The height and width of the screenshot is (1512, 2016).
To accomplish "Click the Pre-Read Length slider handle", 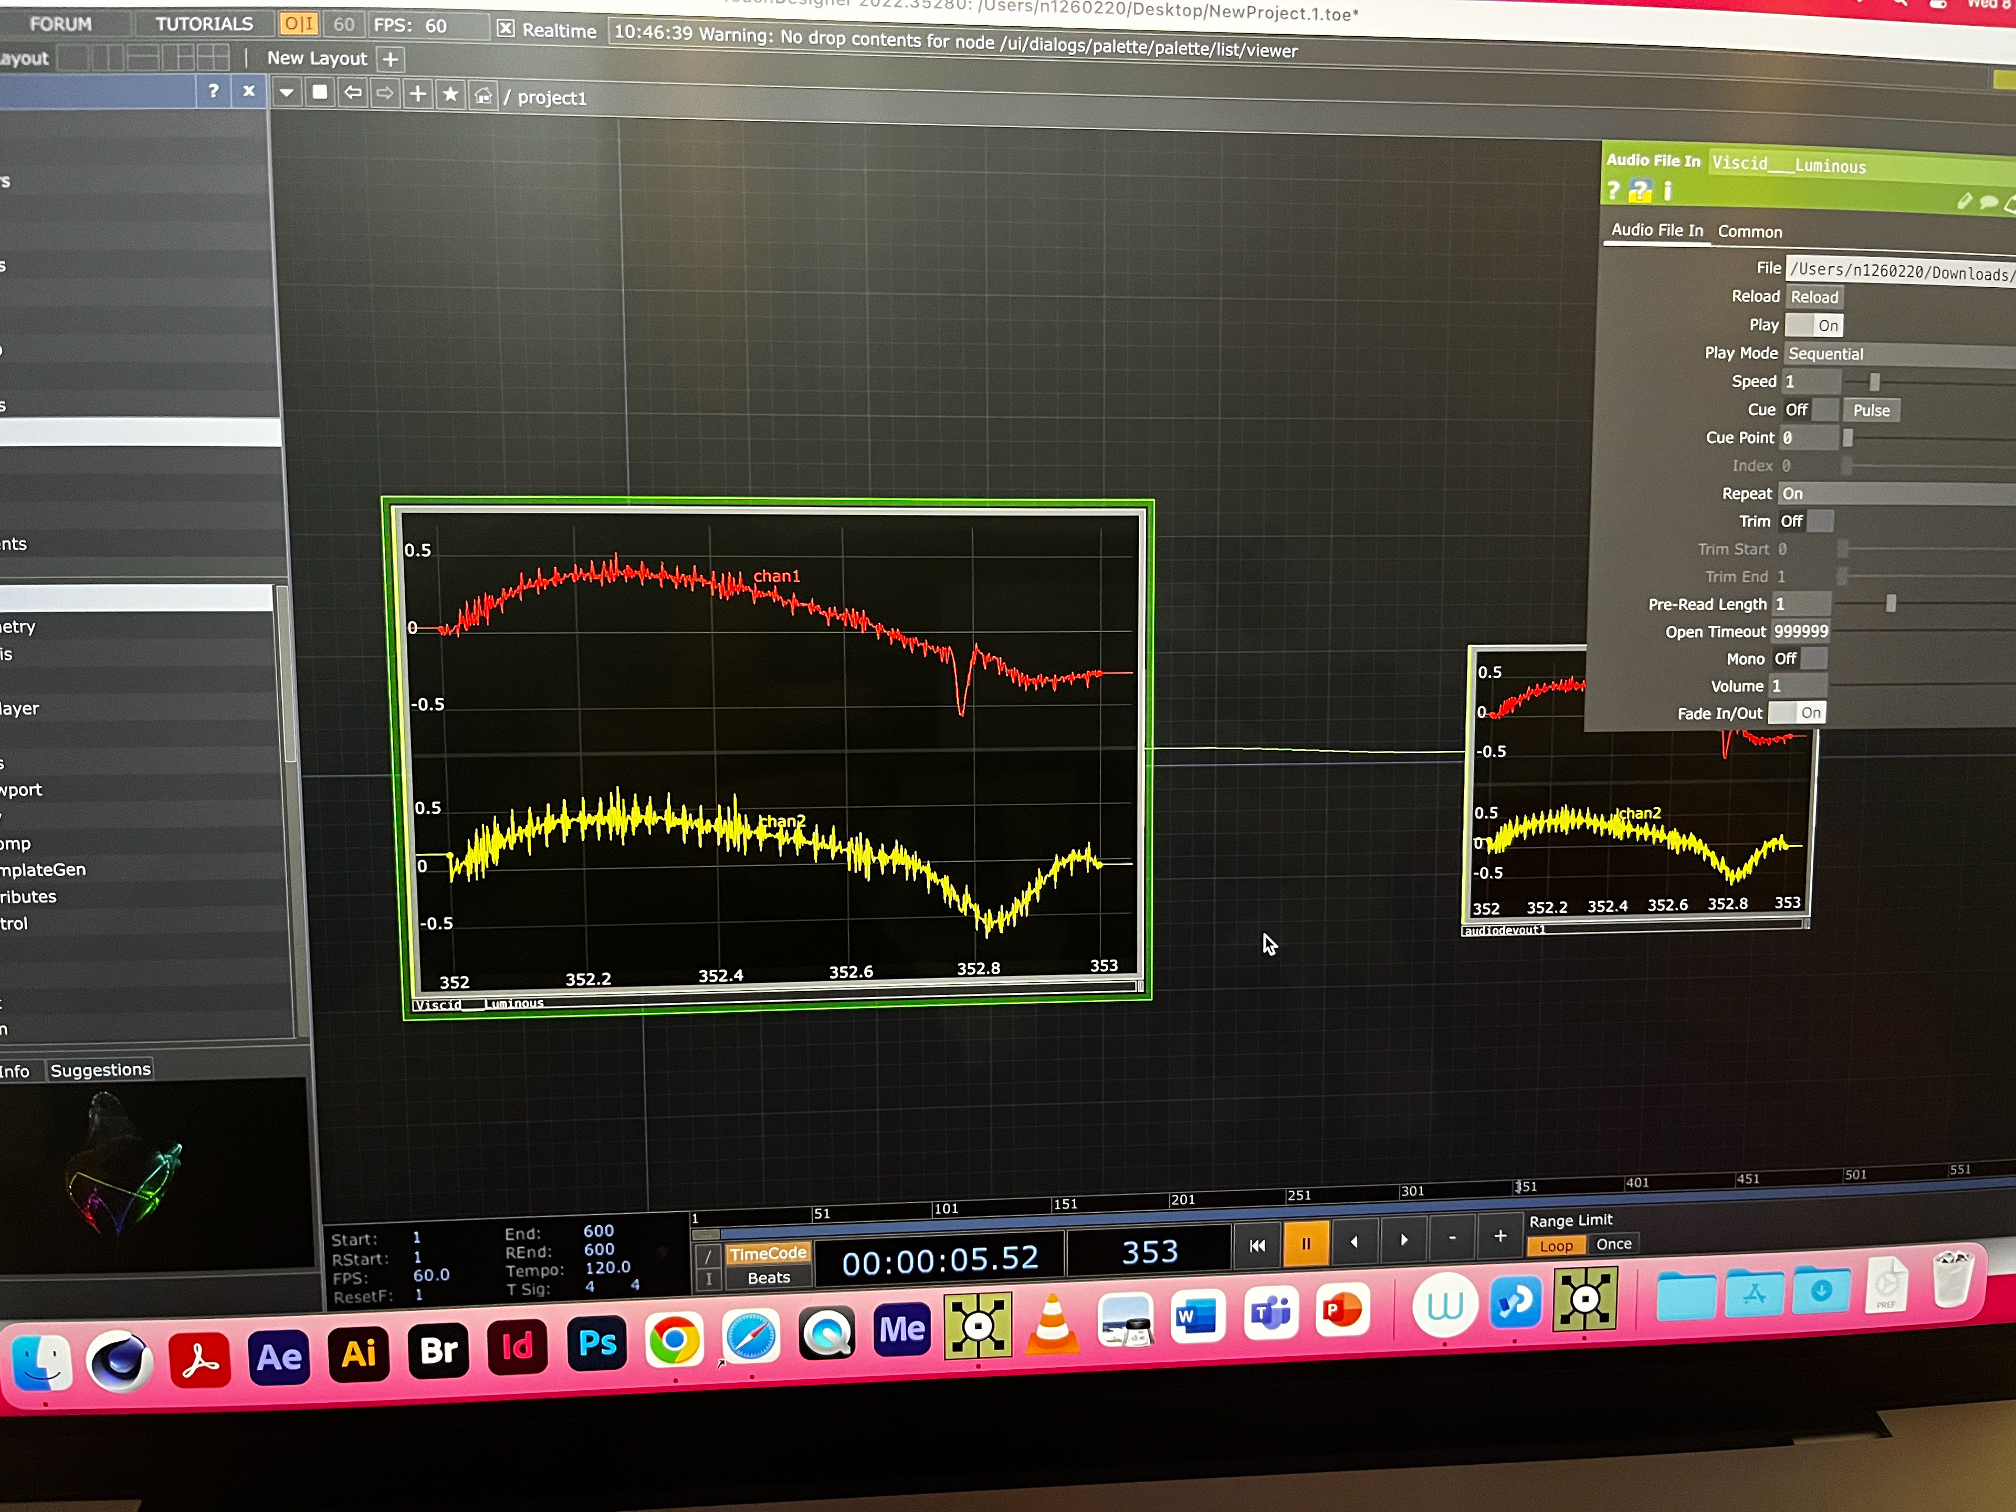I will [1890, 603].
